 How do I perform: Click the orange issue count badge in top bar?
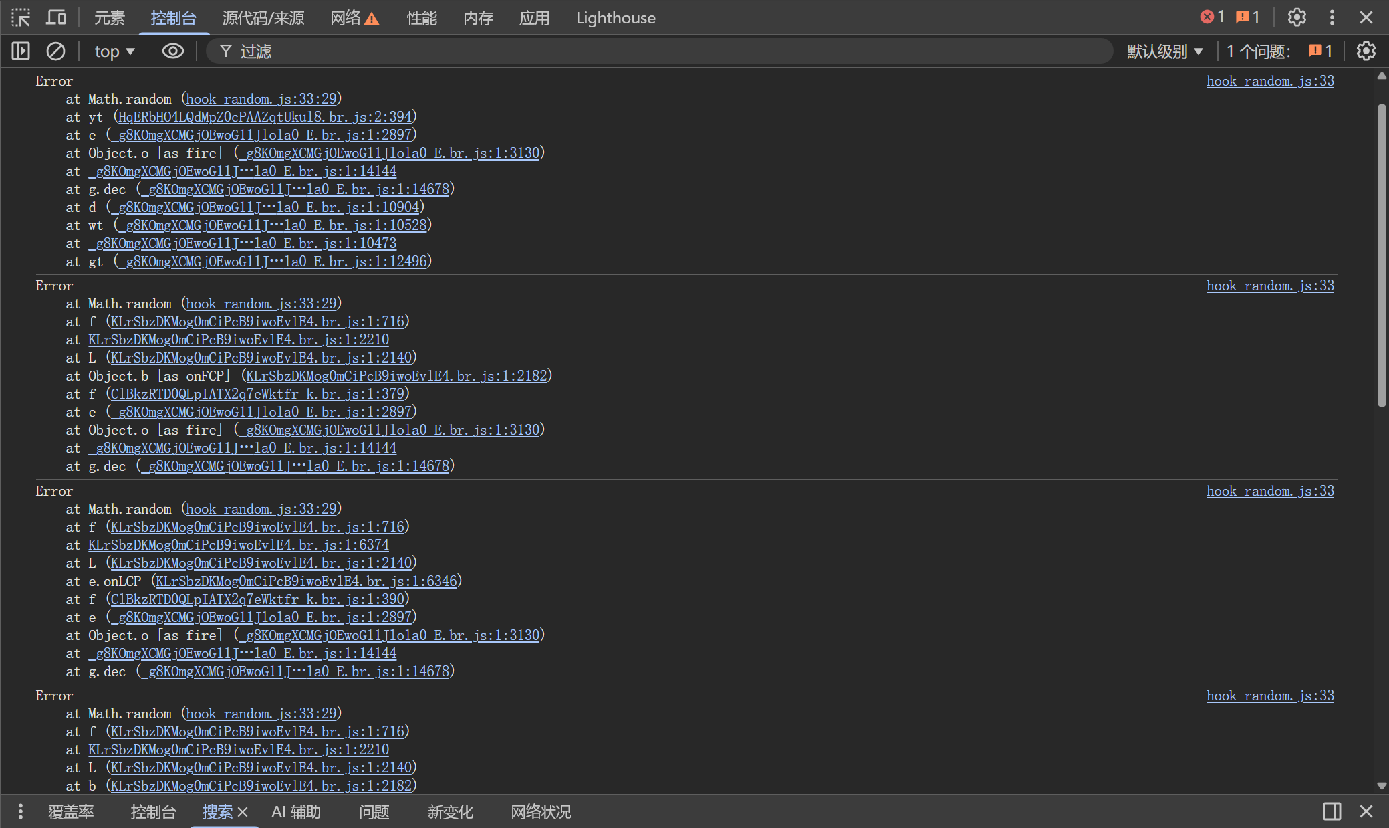click(x=1247, y=17)
